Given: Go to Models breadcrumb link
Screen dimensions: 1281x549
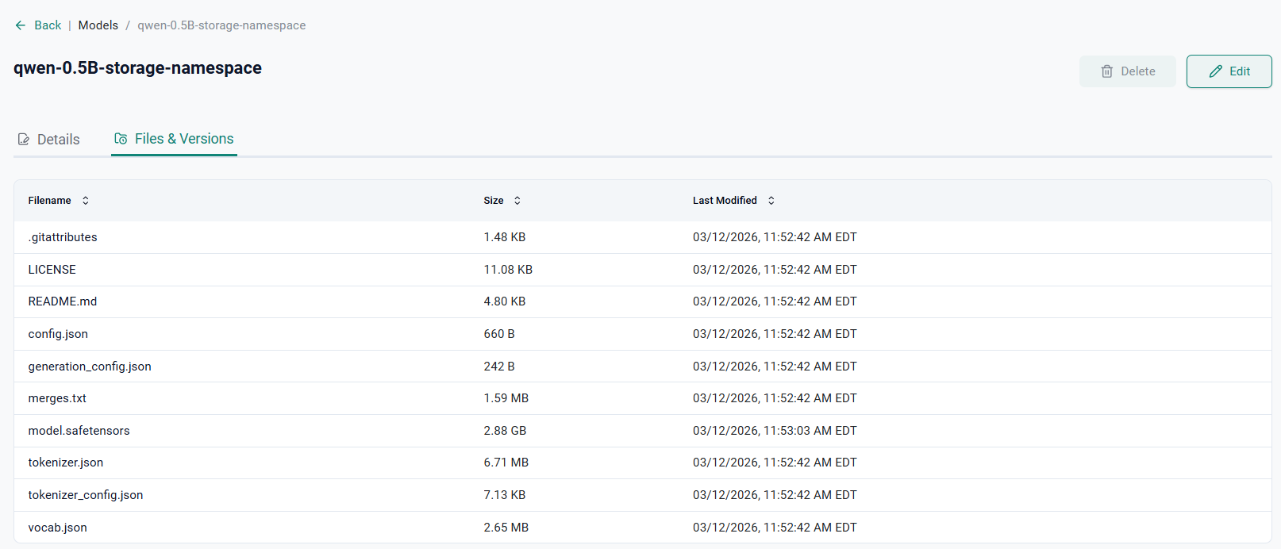Looking at the screenshot, I should pos(98,25).
